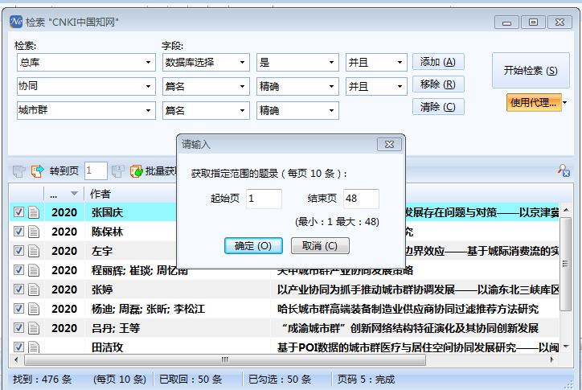Screen dimensions: 582x390
Task: Uncheck the 程丽辉 record checkbox
Action: (x=18, y=270)
